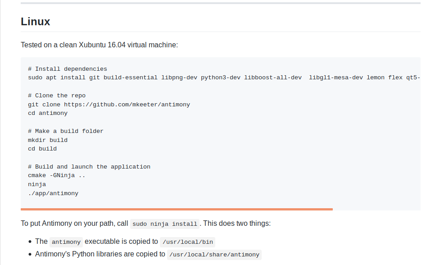Click the 'mkdir build' code line

[48, 140]
